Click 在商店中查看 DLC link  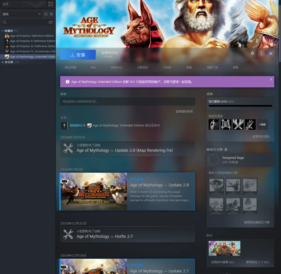(x=222, y=262)
